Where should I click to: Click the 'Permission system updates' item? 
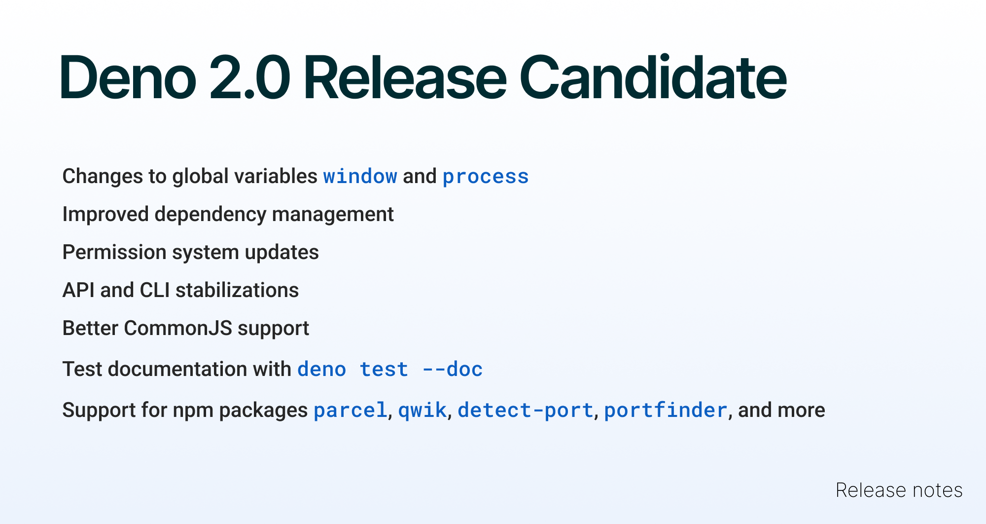point(190,253)
